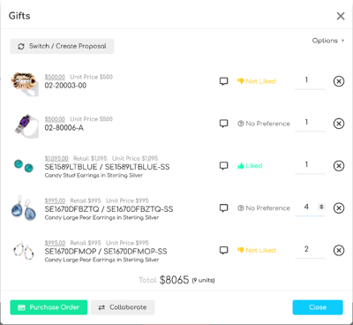
Task: Remove SE1670DFBZTQ earrings using X icon
Action: point(339,208)
